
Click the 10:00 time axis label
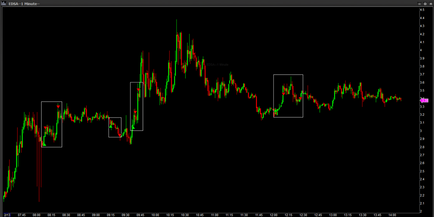(x=155, y=215)
